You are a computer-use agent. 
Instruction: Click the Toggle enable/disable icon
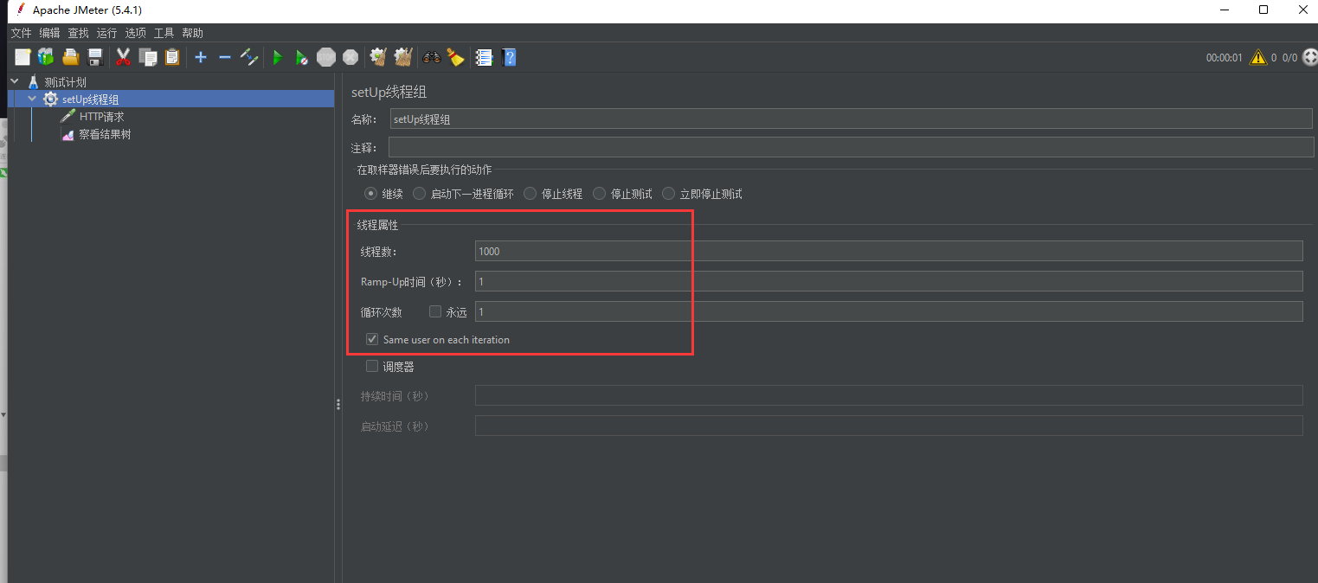pyautogui.click(x=249, y=57)
